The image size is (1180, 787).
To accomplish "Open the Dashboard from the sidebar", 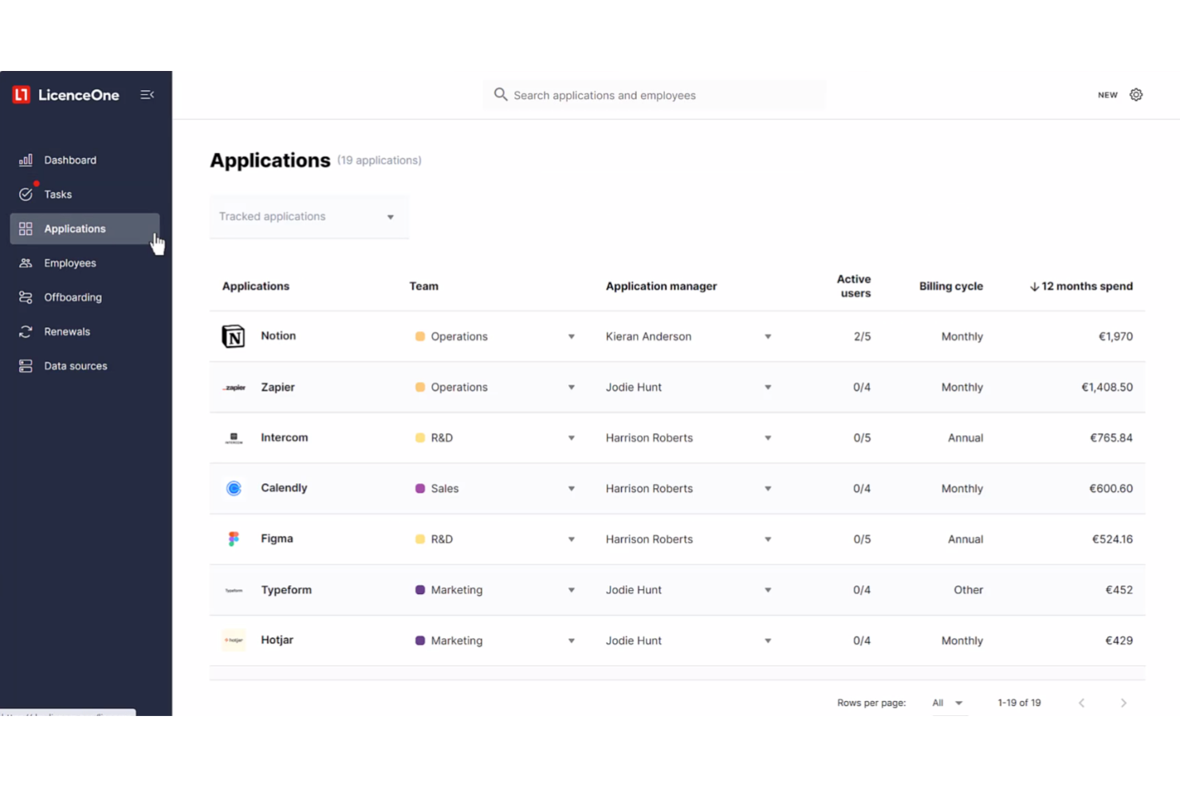I will point(70,159).
